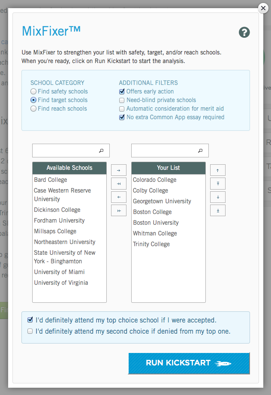Focus the Available Schools search field
The width and height of the screenshot is (271, 395).
coord(71,151)
